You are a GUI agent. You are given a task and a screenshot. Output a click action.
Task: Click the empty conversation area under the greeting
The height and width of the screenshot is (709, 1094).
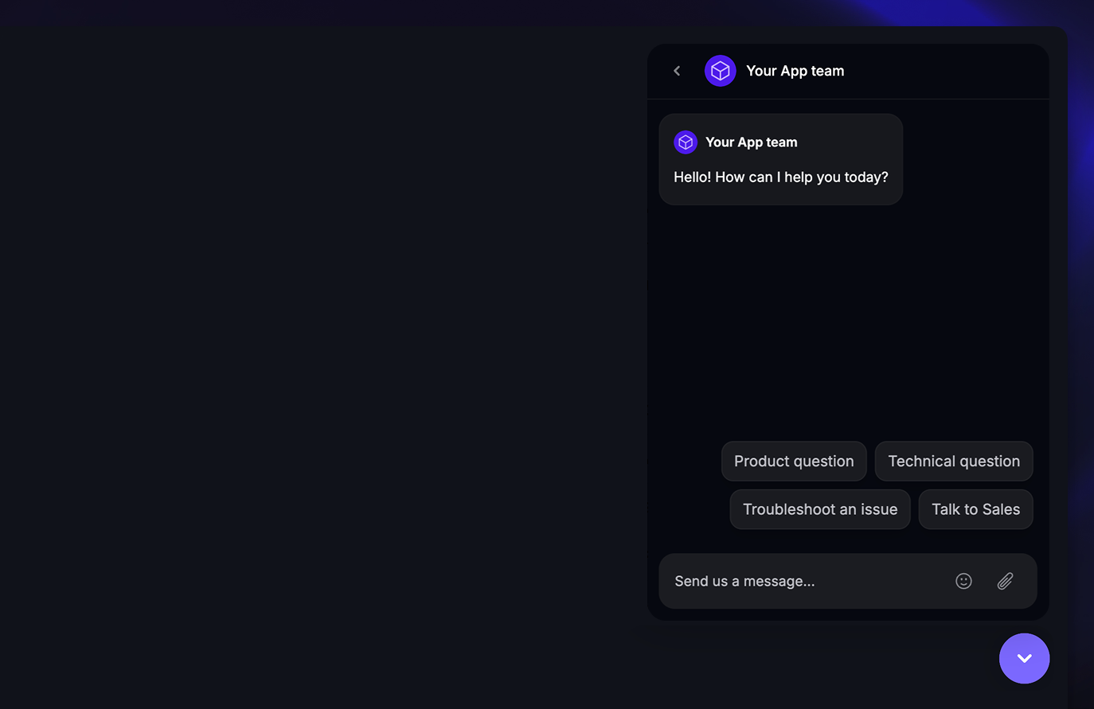point(848,318)
